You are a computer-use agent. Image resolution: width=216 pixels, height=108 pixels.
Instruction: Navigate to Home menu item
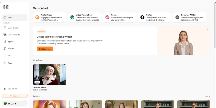15,18
